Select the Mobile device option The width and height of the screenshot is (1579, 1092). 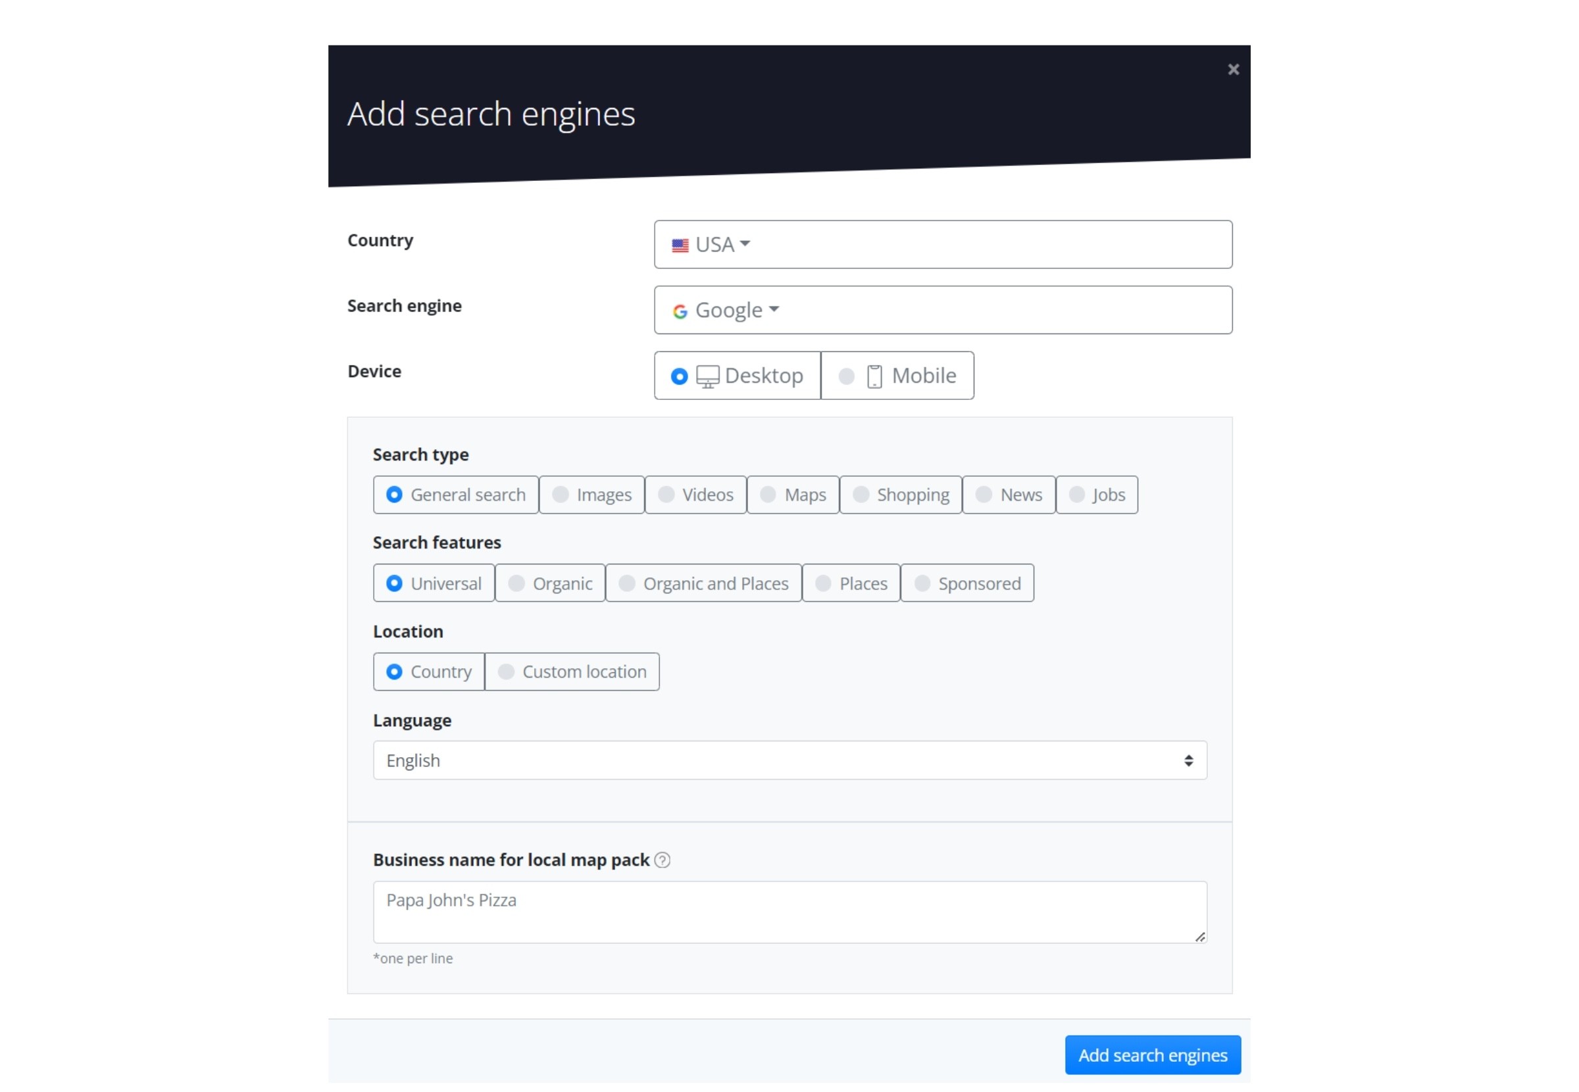[897, 376]
